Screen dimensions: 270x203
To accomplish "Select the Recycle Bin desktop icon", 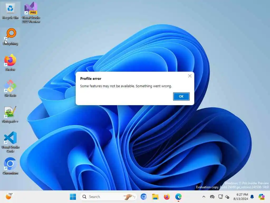I will (x=10, y=11).
